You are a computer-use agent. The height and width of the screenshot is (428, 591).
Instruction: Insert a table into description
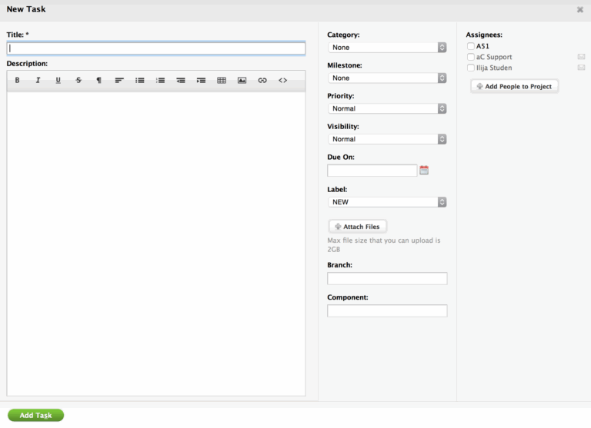pyautogui.click(x=222, y=80)
